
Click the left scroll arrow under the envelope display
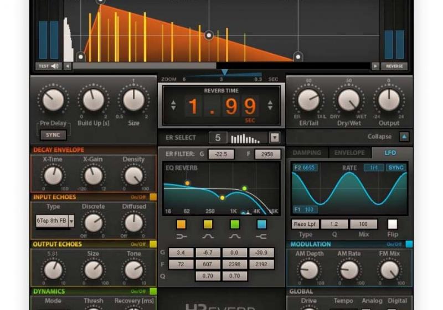tap(68, 66)
